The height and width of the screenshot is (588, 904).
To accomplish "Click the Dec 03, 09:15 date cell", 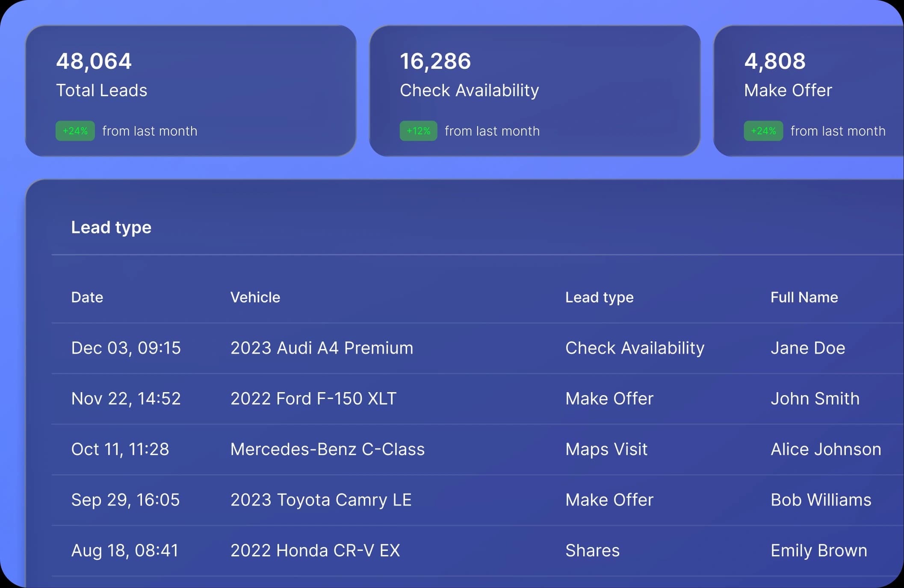I will (126, 348).
